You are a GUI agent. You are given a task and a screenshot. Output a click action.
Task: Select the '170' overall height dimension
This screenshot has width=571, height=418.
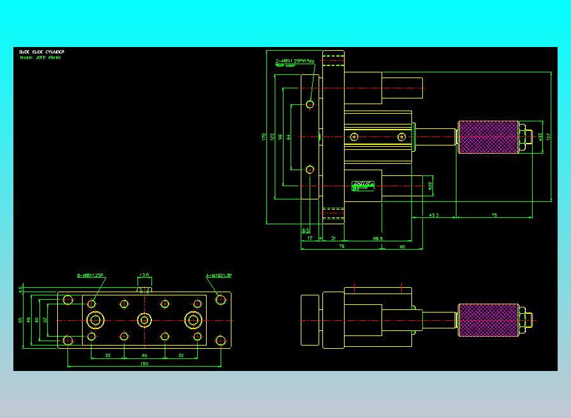264,137
